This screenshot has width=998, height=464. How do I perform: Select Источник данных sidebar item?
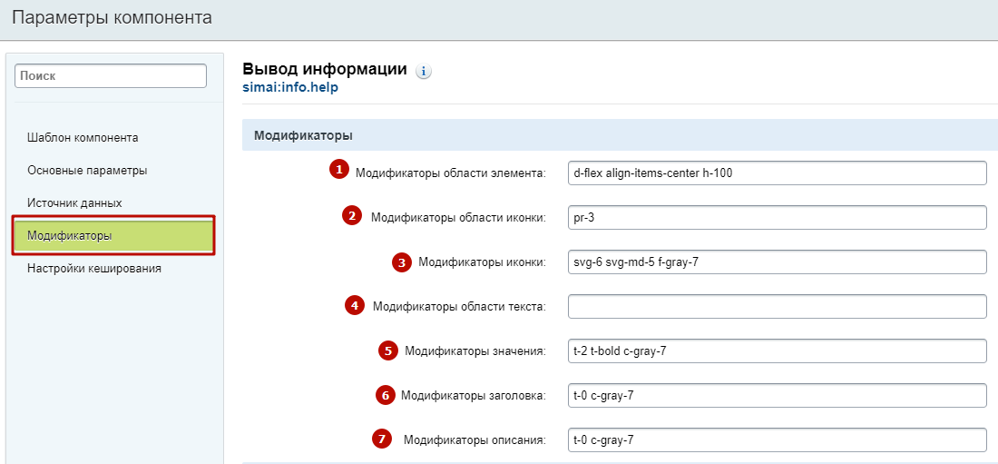pyautogui.click(x=74, y=203)
